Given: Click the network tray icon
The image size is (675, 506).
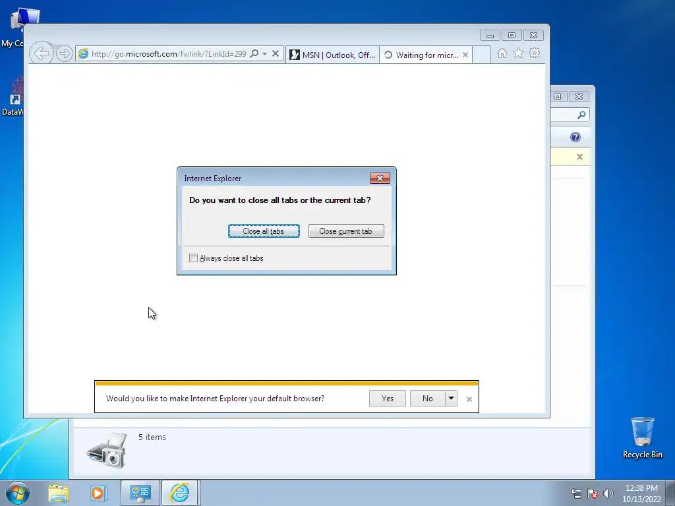Looking at the screenshot, I should 576,493.
